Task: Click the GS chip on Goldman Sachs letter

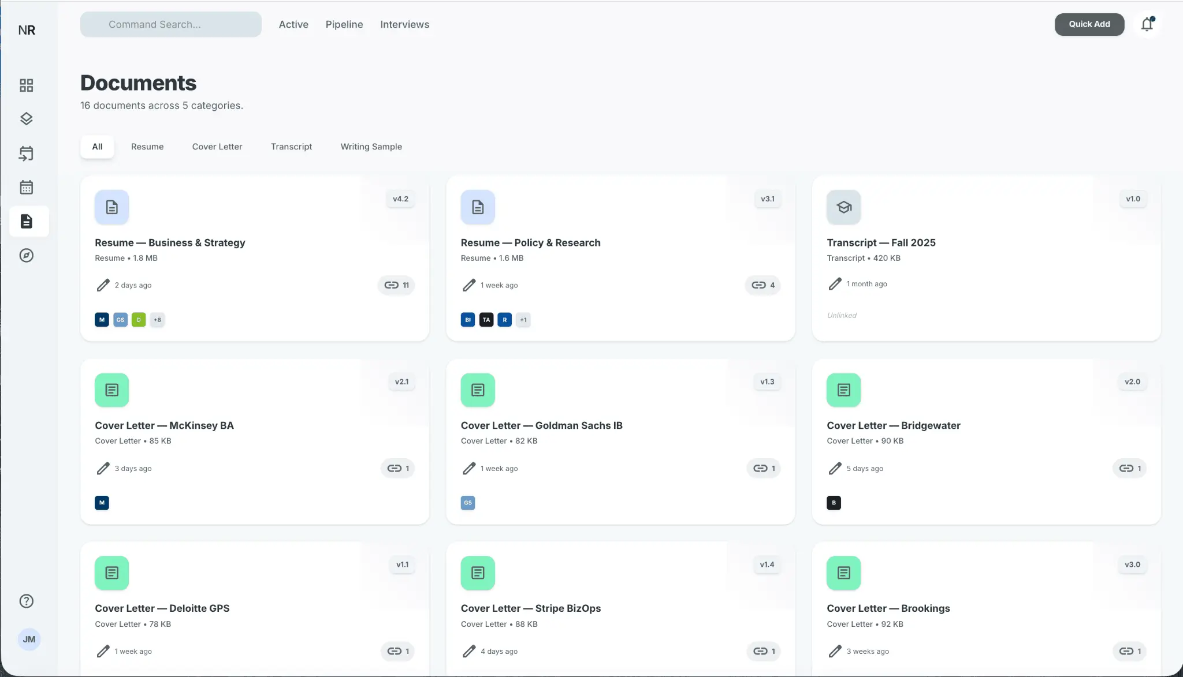Action: click(468, 503)
